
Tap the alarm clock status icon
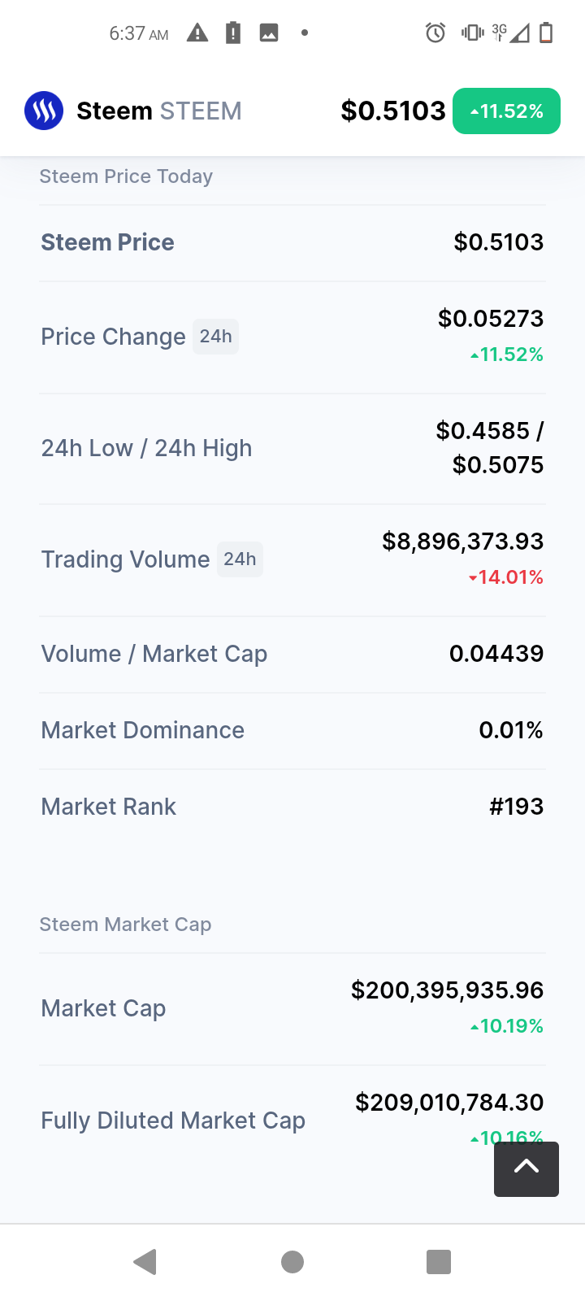click(435, 33)
